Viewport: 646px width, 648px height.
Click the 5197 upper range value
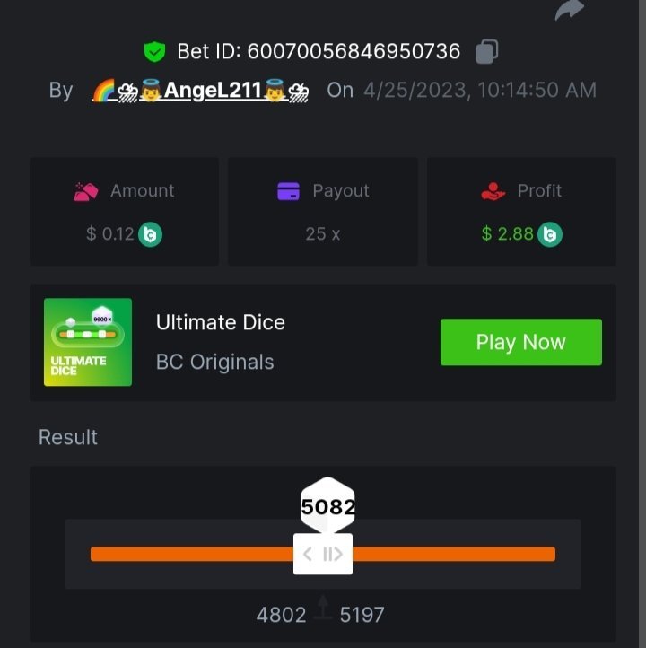pos(362,615)
